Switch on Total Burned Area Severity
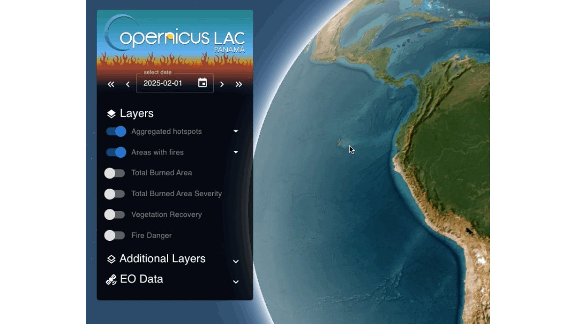576x324 pixels. point(115,194)
